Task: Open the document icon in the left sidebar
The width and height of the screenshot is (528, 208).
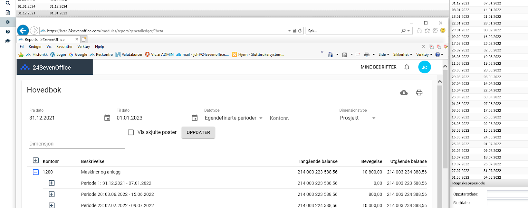Action: 8,13
